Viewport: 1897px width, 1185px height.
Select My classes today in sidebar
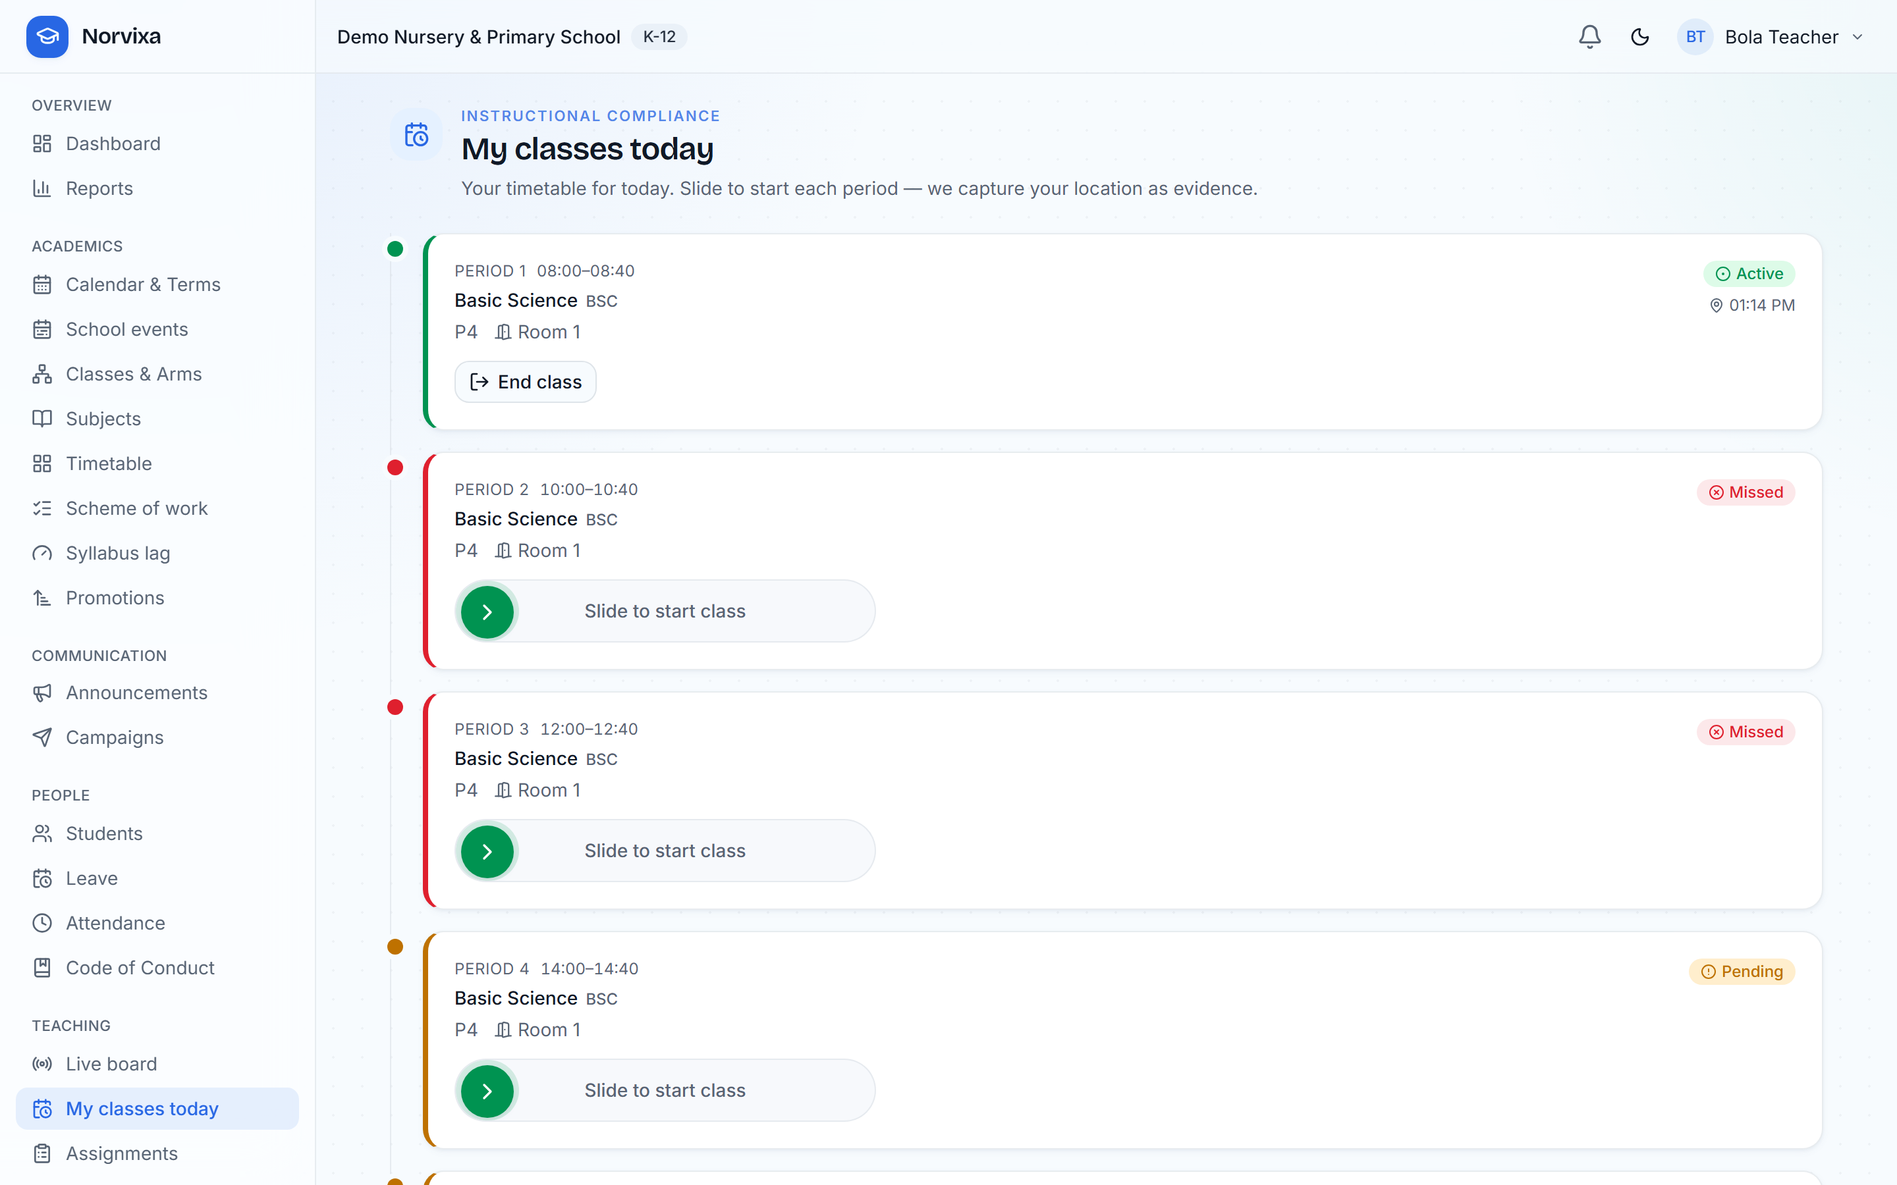point(157,1109)
